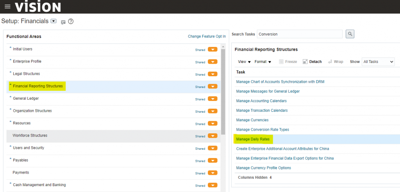Open Manage Conversion Rate Types task
This screenshot has height=192, width=400.
coord(262,129)
